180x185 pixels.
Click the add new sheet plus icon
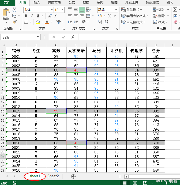pyautogui.click(x=73, y=176)
